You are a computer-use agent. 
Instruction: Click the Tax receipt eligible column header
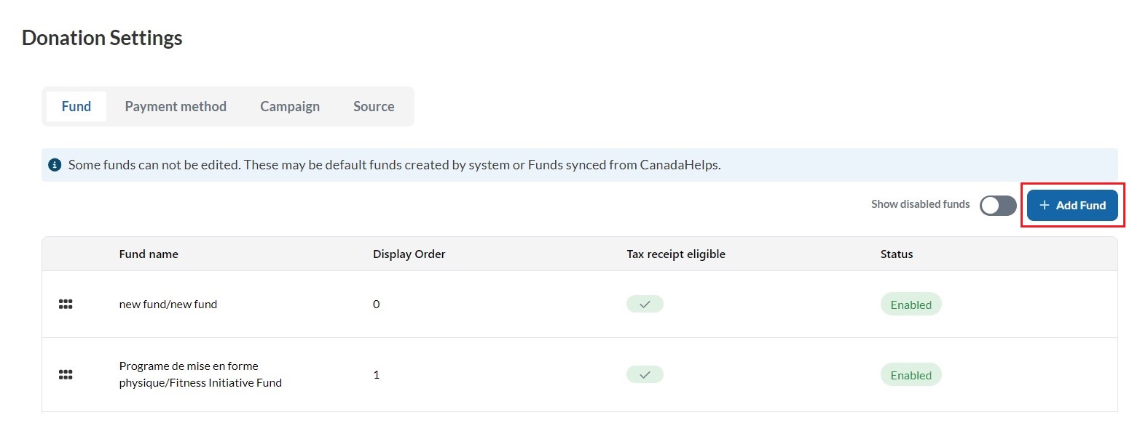(676, 254)
